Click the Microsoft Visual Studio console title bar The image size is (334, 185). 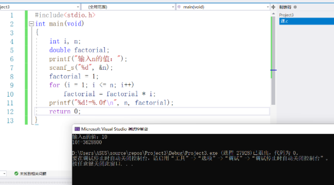pyautogui.click(x=203, y=129)
